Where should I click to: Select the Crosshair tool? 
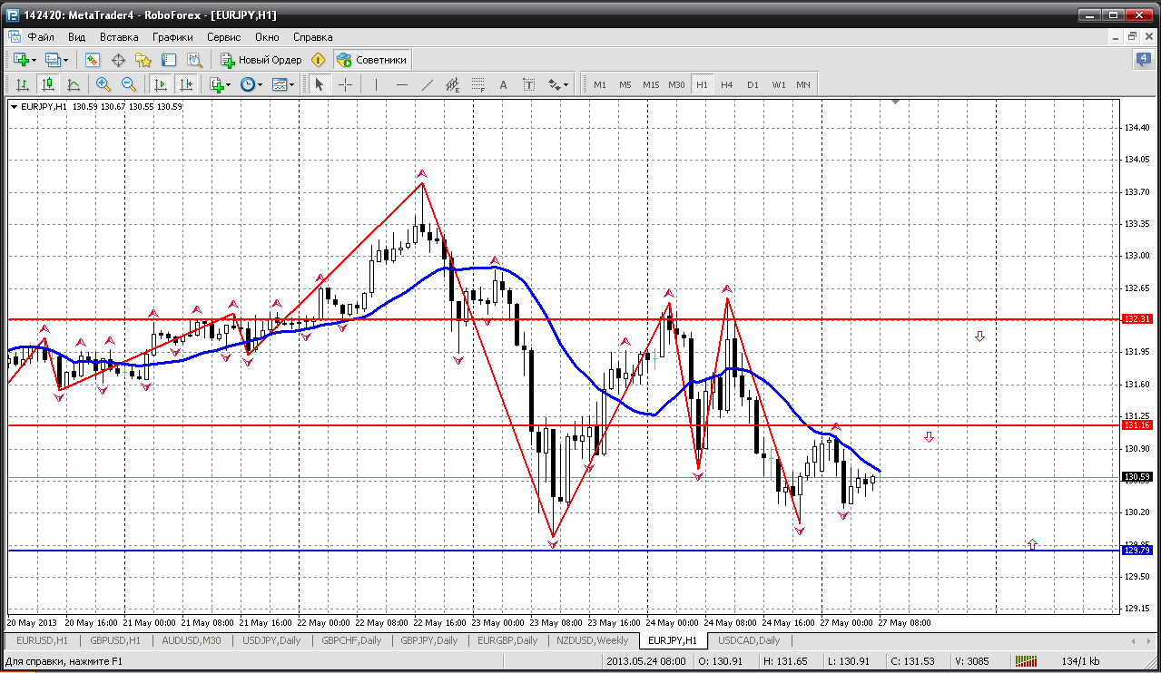pyautogui.click(x=346, y=84)
